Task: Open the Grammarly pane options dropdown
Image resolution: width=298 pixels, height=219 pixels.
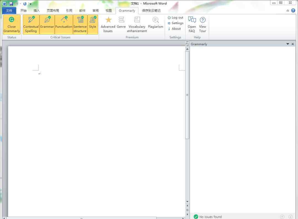Action: [288, 44]
